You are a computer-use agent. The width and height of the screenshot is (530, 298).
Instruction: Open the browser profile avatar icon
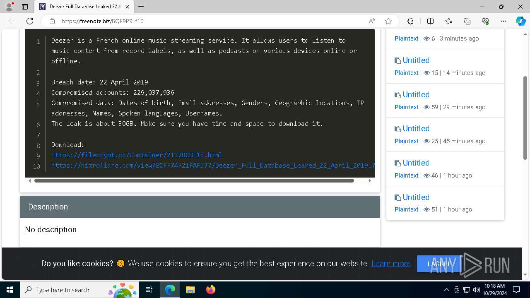[x=9, y=7]
